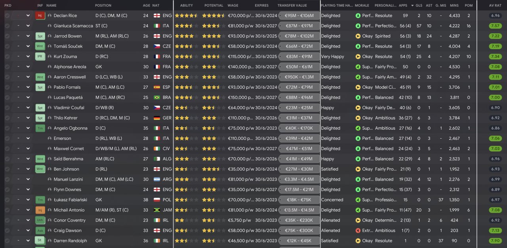Click Emerson's €39M - €42M transfer value button
Image resolution: width=507 pixels, height=248 pixels.
click(299, 139)
